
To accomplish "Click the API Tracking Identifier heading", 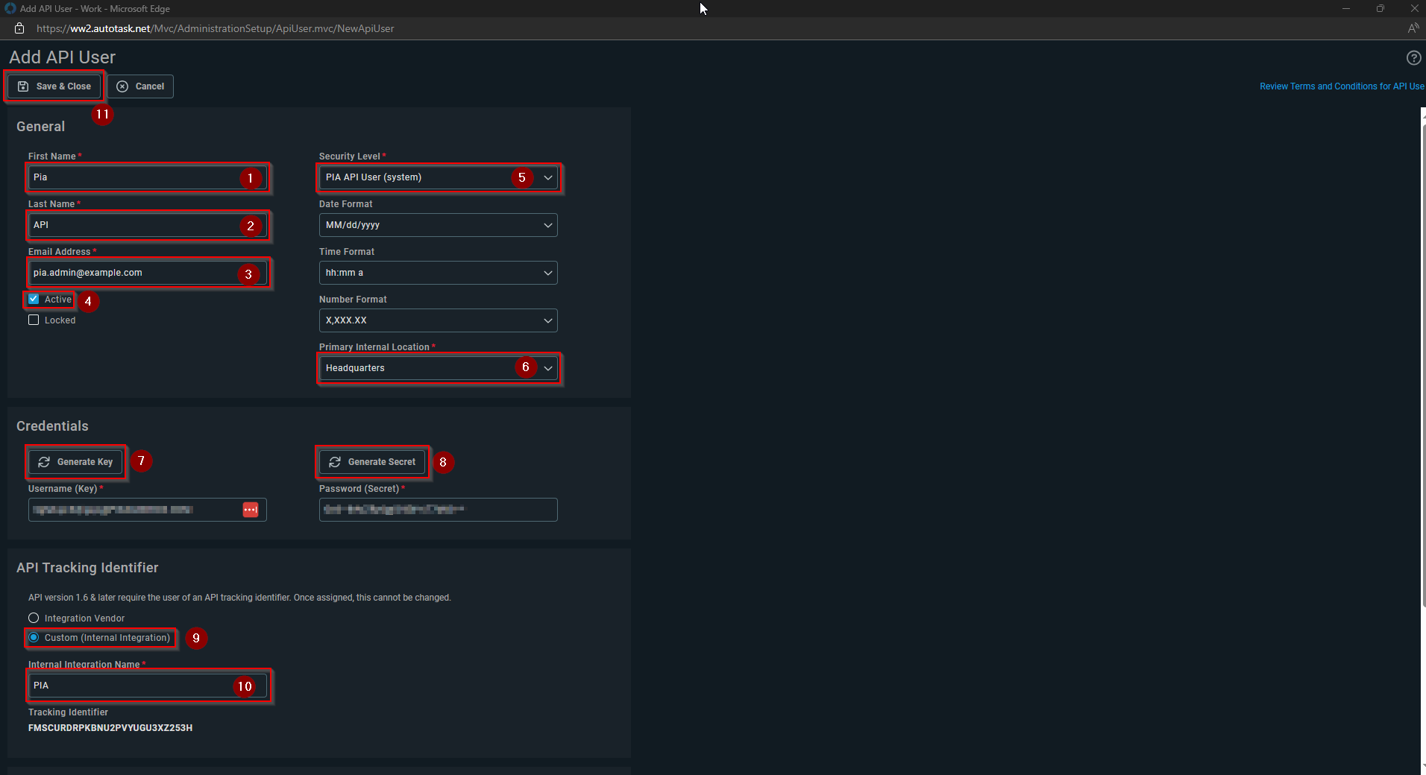I will tap(87, 568).
